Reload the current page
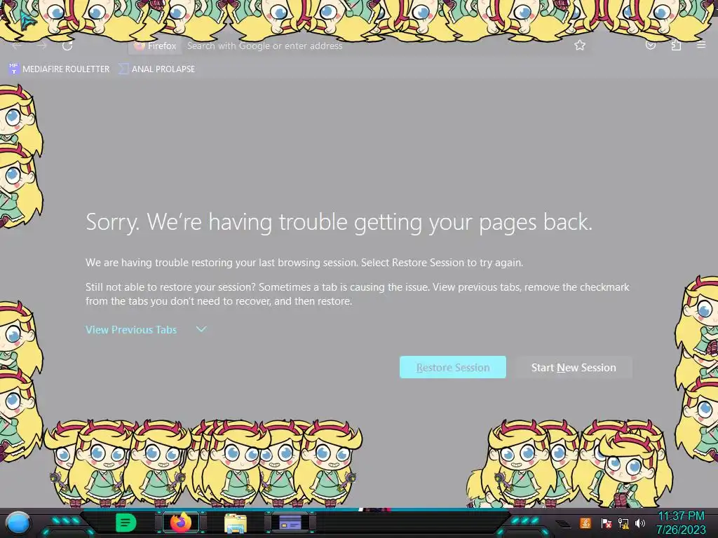The height and width of the screenshot is (538, 718). click(67, 46)
